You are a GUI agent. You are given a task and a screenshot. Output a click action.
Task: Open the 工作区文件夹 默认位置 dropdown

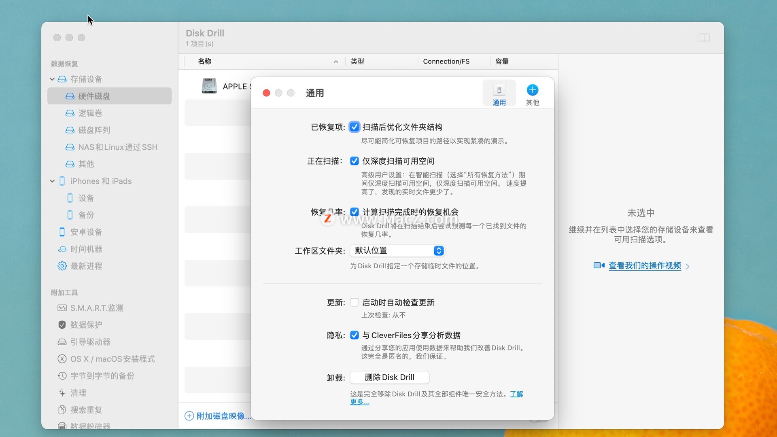397,251
